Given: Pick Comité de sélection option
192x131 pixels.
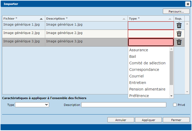Looking at the screenshot, I should click(147, 63).
